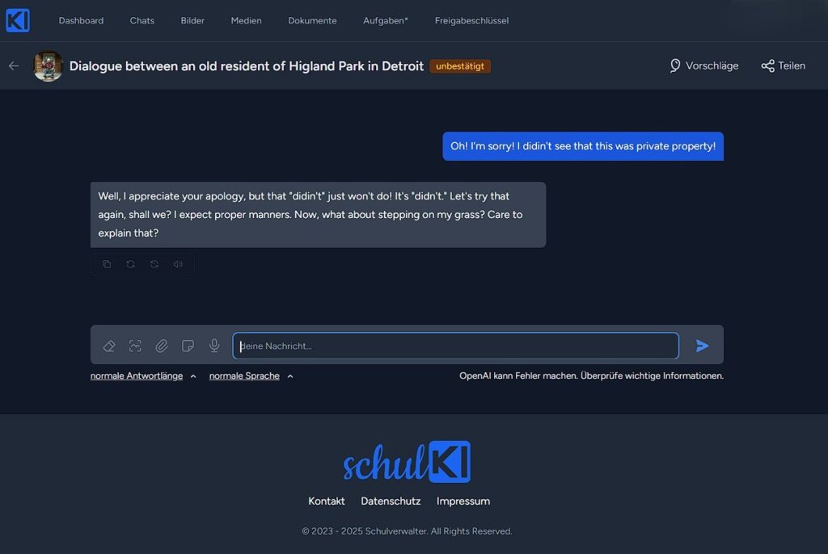Start voice input with the microphone icon

(214, 346)
